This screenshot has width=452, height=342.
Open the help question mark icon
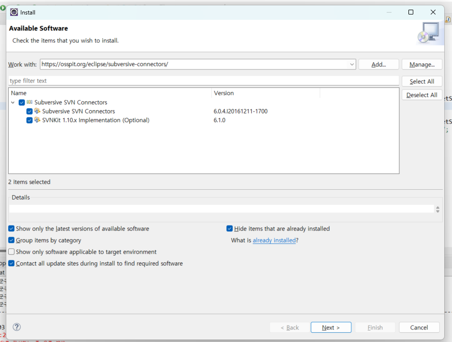point(17,327)
